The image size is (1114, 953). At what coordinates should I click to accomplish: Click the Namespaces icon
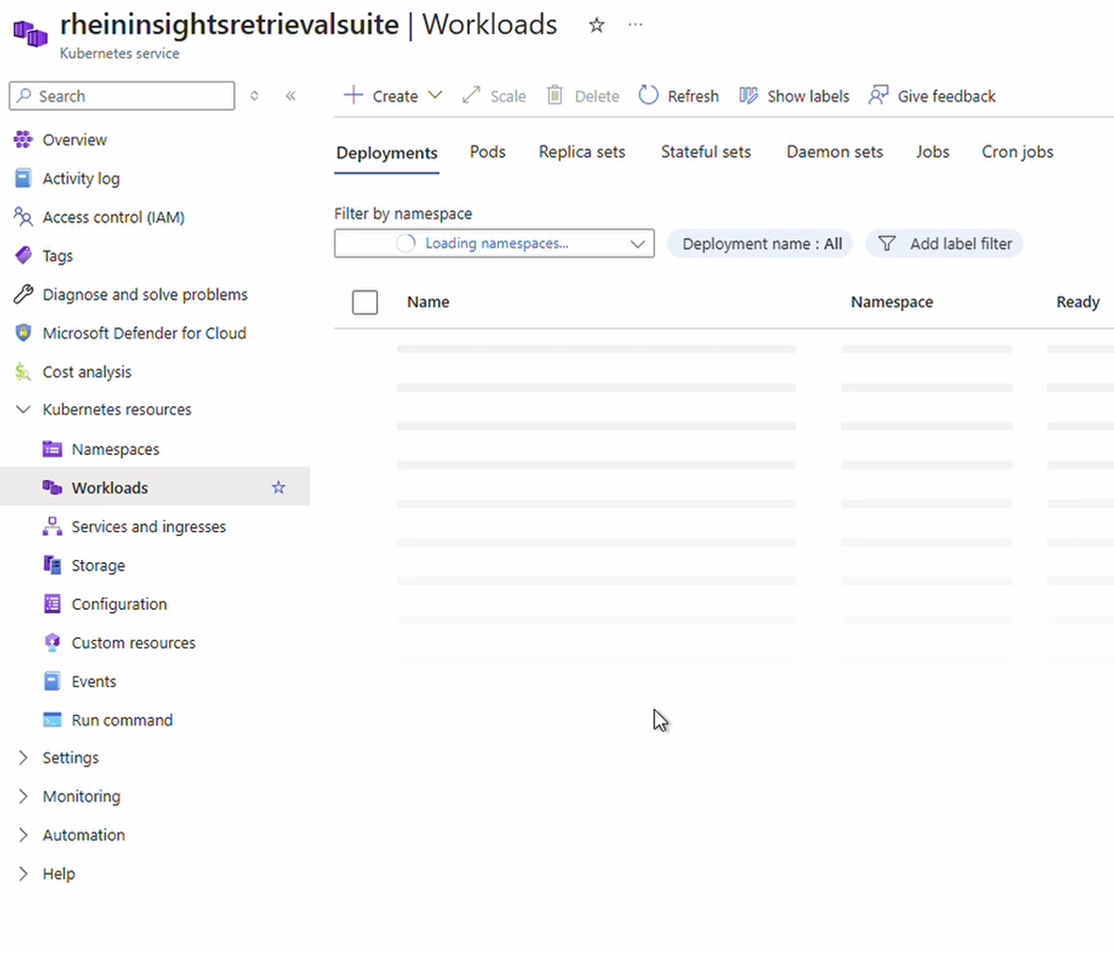coord(53,449)
